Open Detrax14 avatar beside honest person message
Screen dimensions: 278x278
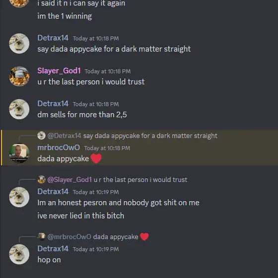pyautogui.click(x=19, y=197)
